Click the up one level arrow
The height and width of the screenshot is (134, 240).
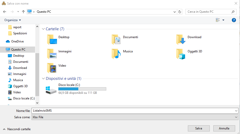[23, 12]
